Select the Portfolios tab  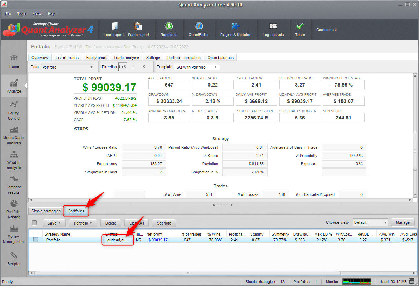click(76, 211)
